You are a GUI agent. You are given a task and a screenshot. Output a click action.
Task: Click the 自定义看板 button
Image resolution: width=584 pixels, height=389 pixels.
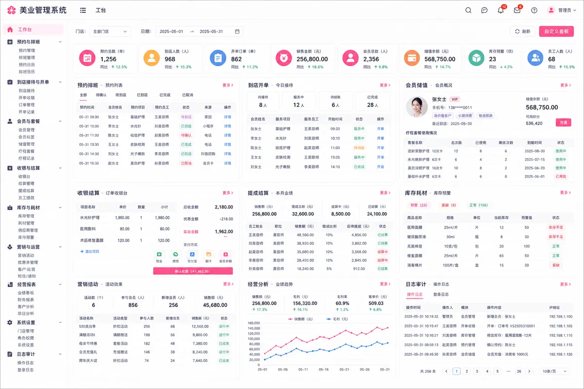556,32
